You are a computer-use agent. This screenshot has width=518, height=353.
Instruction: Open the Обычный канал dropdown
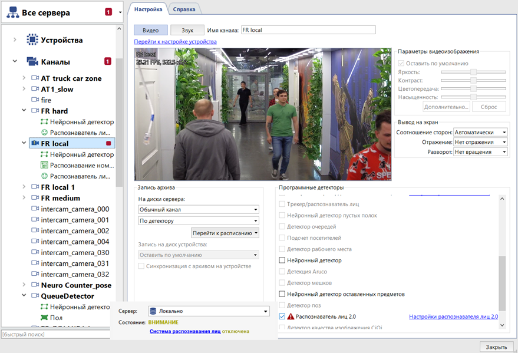click(199, 209)
